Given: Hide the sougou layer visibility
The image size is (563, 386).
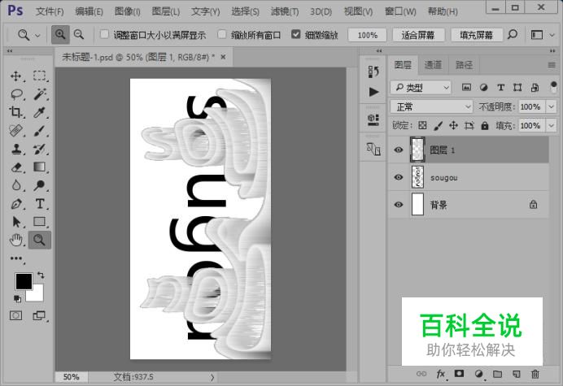Looking at the screenshot, I should (398, 177).
